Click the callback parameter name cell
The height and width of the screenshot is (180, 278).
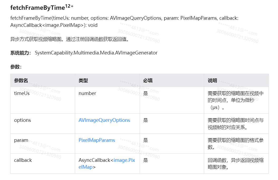[x=43, y=164]
